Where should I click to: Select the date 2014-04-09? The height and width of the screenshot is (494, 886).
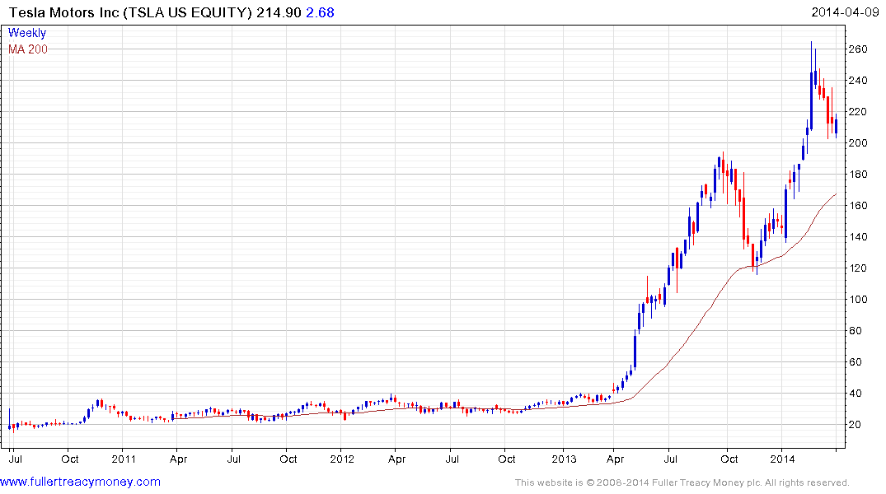[845, 12]
